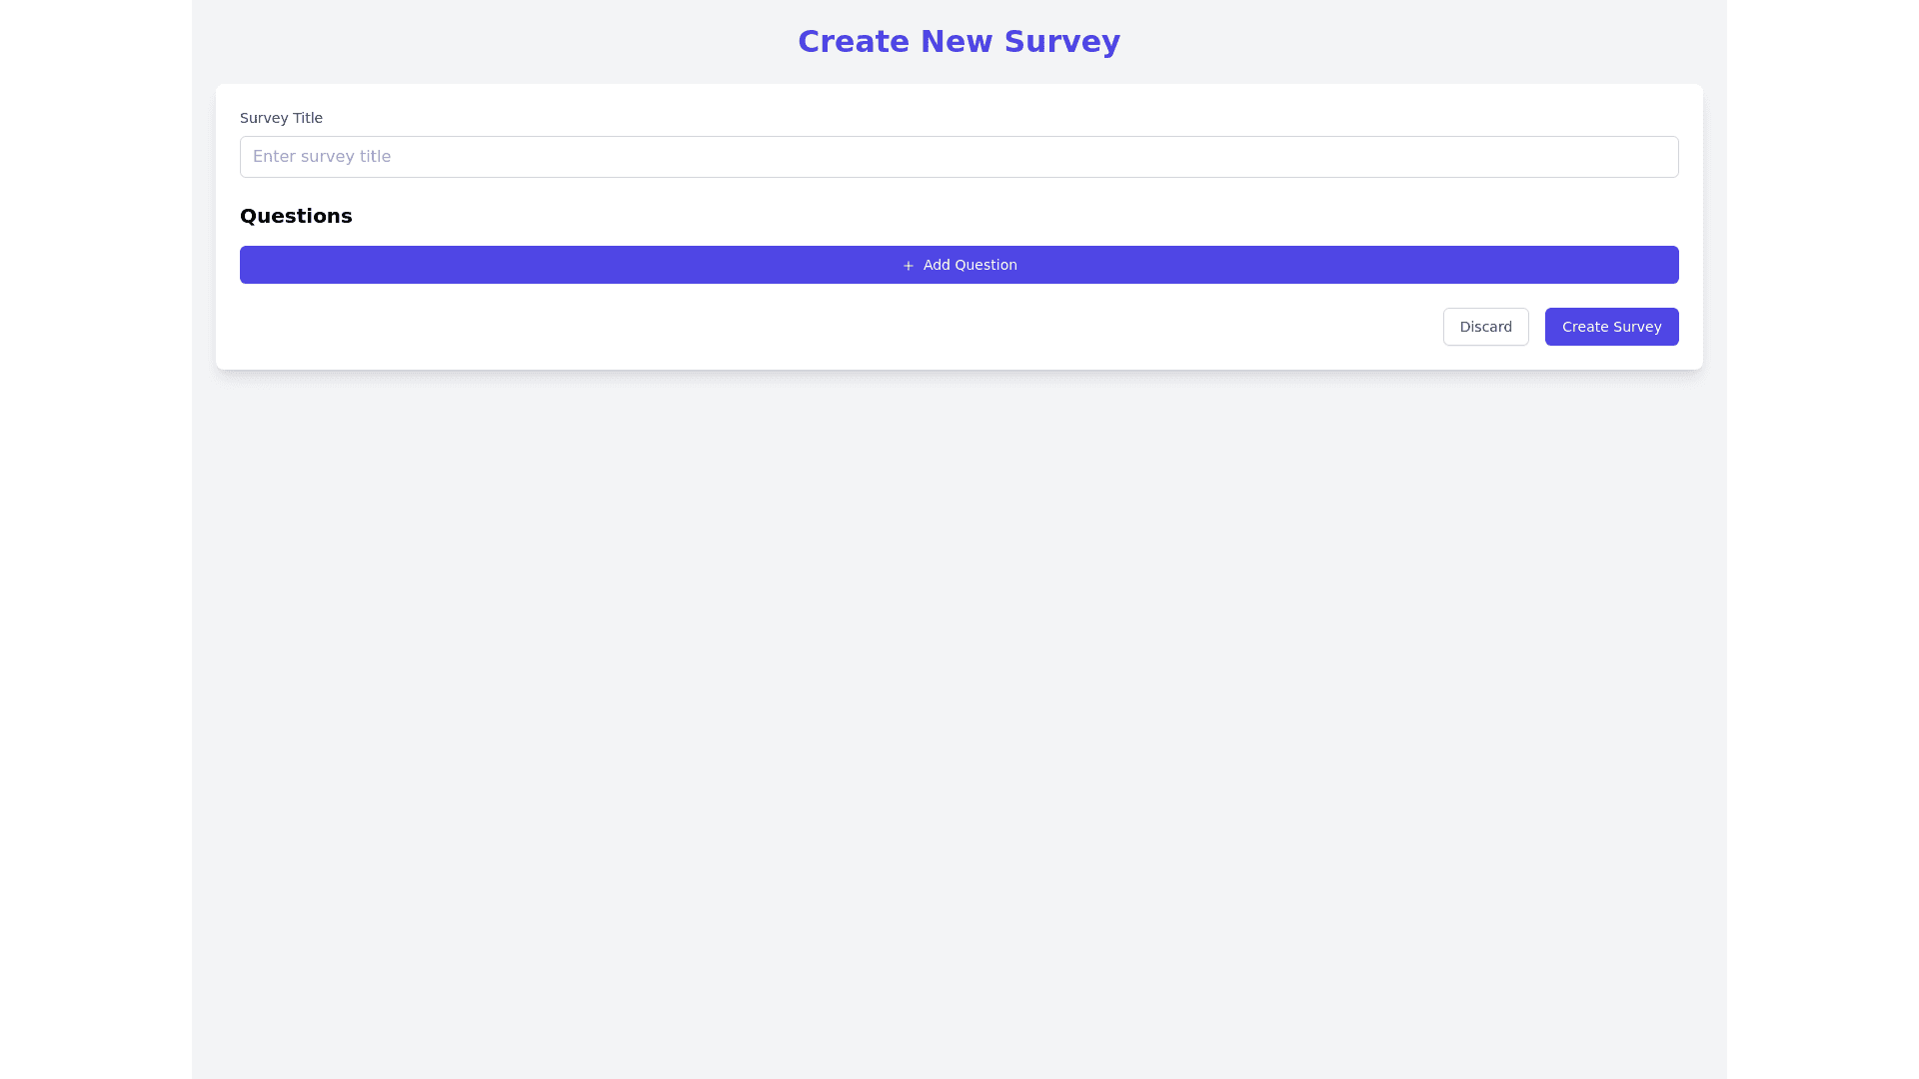
Task: Click Discard next to Create Survey
Action: (x=1485, y=326)
